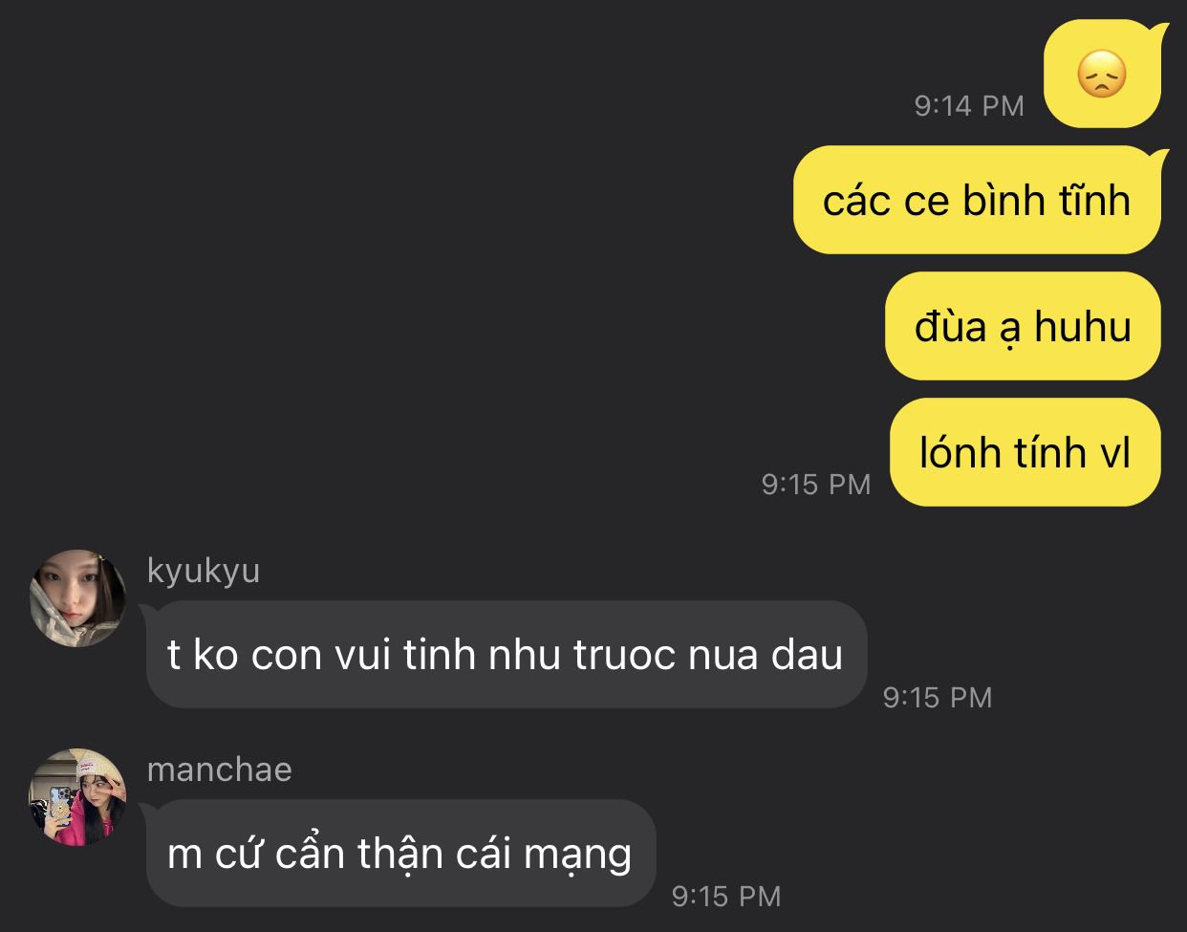
Task: Open kyukyu's profile picture
Action: pyautogui.click(x=78, y=597)
